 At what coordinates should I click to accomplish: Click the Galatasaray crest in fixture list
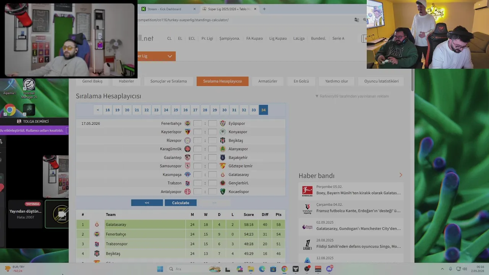pos(223,175)
